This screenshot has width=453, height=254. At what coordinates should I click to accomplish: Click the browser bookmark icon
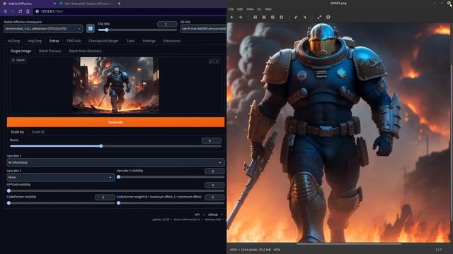pos(28,11)
